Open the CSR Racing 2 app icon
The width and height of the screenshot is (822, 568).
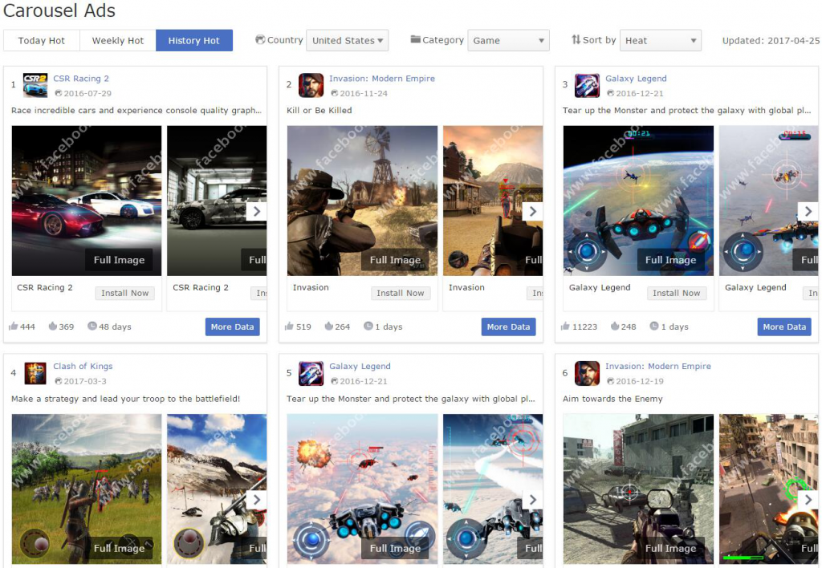(35, 85)
